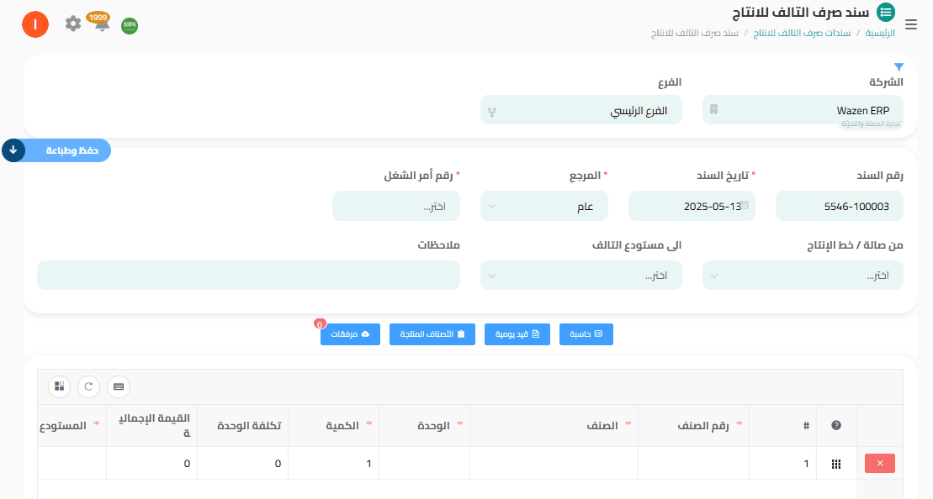Refresh the items table with the reload icon
This screenshot has width=933, height=499.
click(x=90, y=386)
